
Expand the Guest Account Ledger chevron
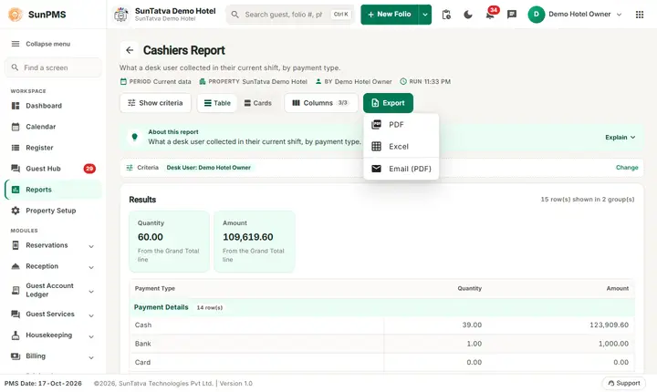pyautogui.click(x=91, y=292)
